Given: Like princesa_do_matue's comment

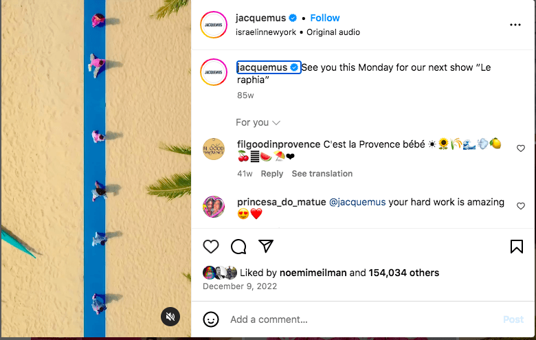Looking at the screenshot, I should click(x=521, y=206).
